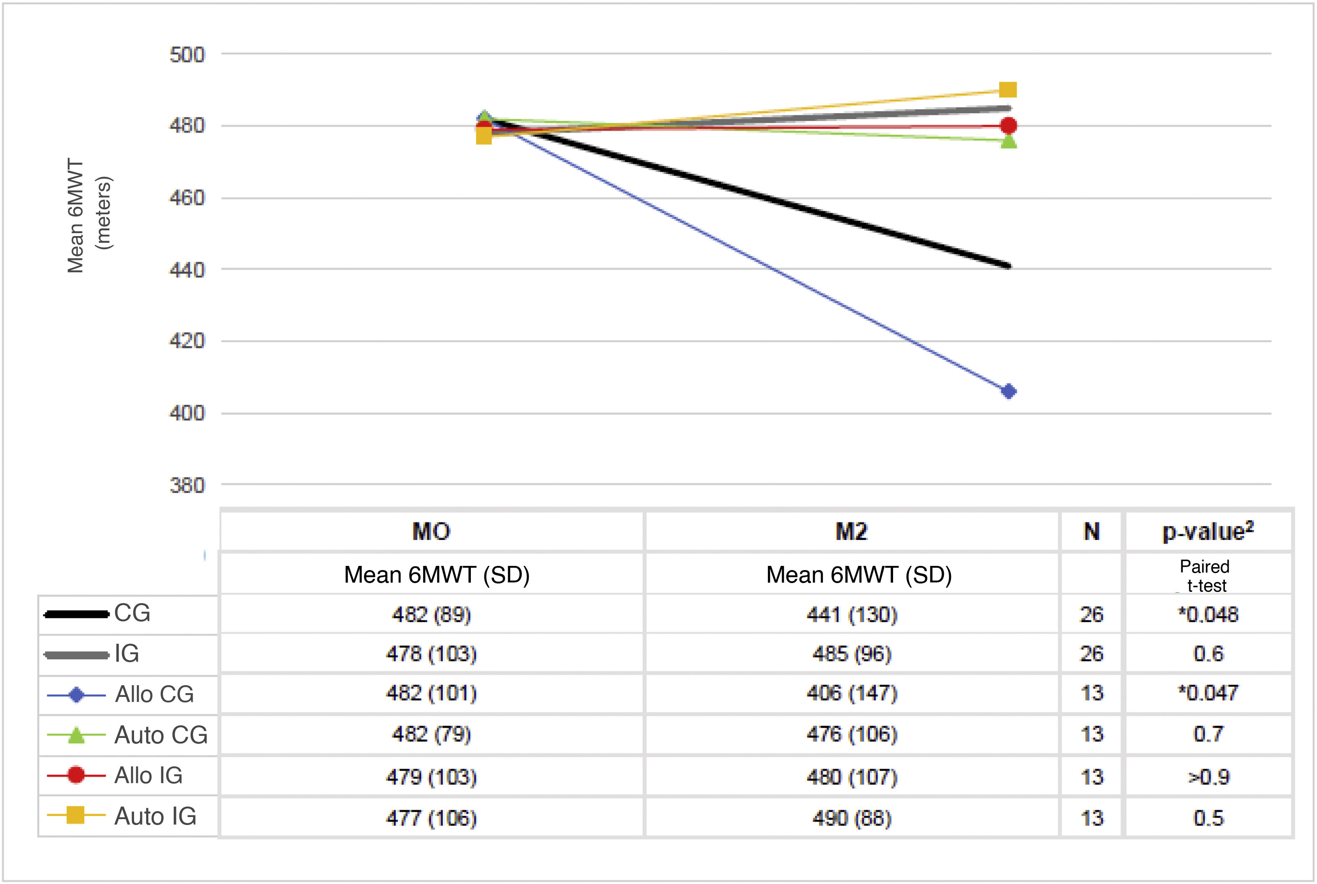The height and width of the screenshot is (884, 1317).
Task: Click the p-value column header
Action: click(1208, 532)
